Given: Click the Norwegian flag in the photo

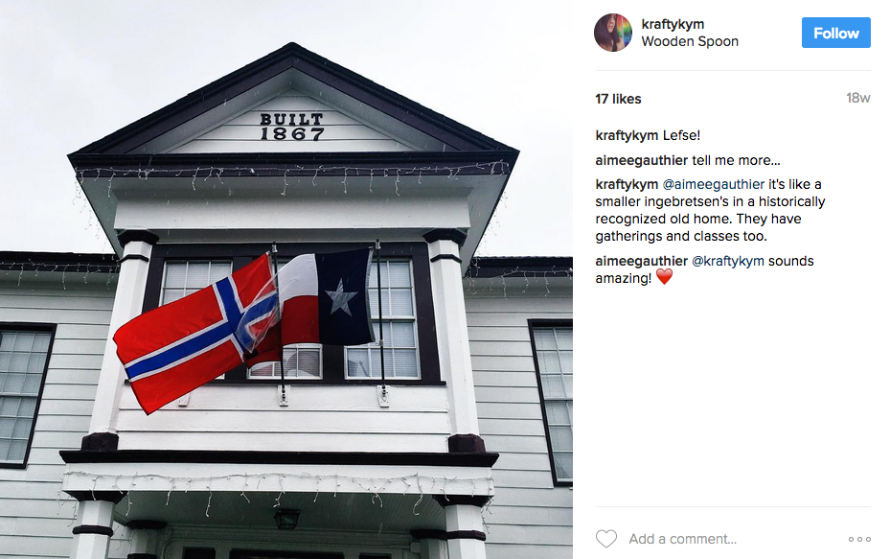Looking at the screenshot, I should click(197, 336).
